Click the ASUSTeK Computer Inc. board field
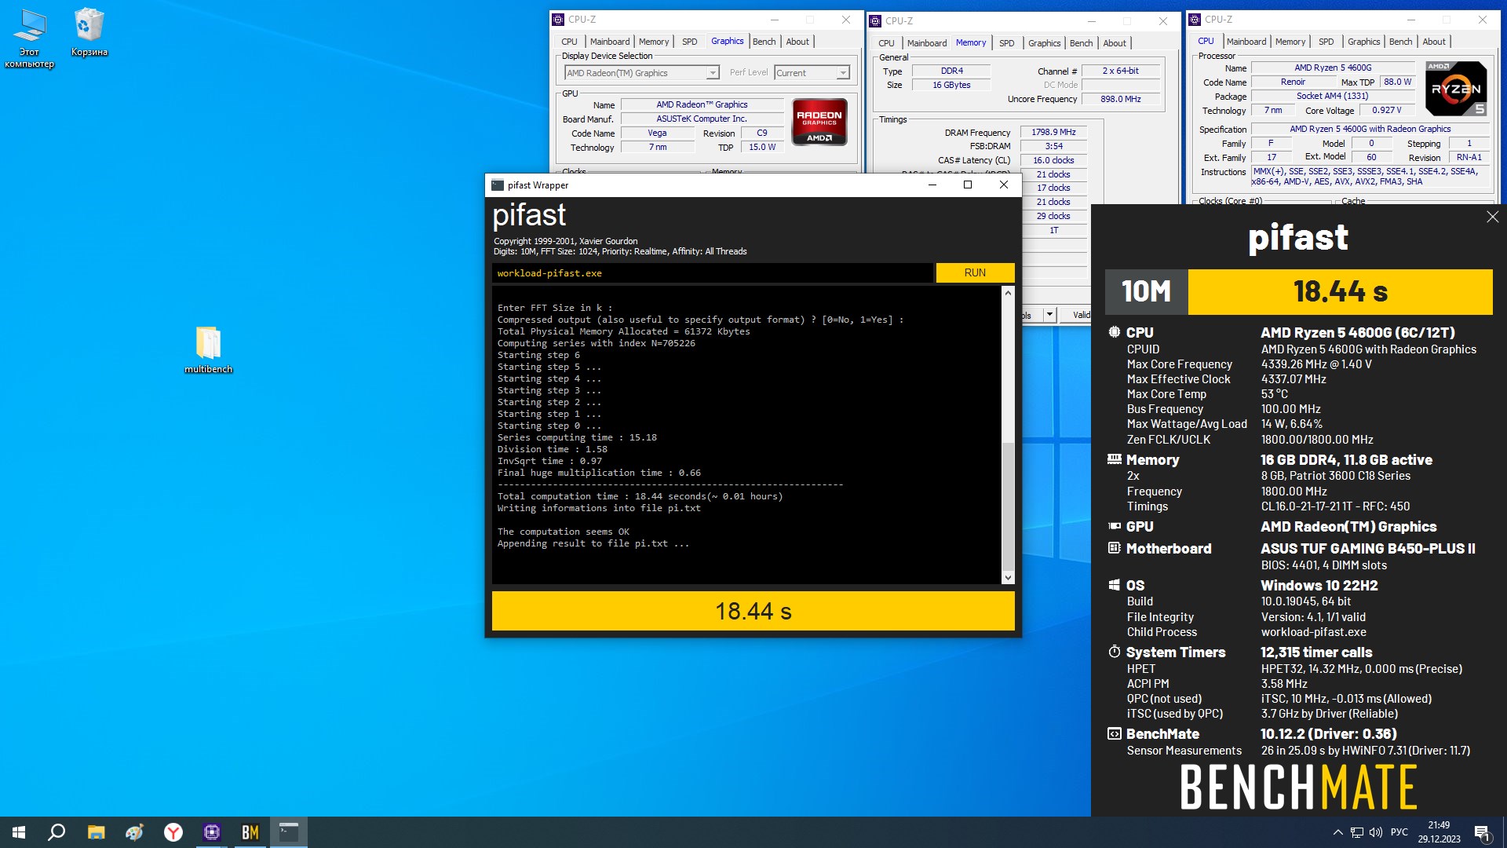Image resolution: width=1507 pixels, height=848 pixels. pyautogui.click(x=702, y=119)
